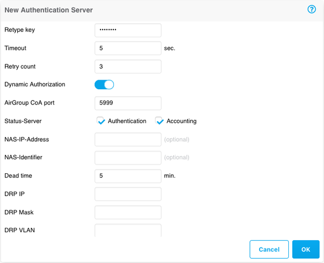Click the Accounting label text
324x263 pixels.
[181, 121]
